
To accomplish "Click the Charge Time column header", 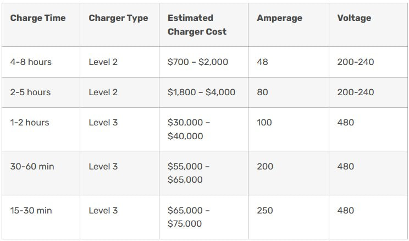I will tap(38, 18).
